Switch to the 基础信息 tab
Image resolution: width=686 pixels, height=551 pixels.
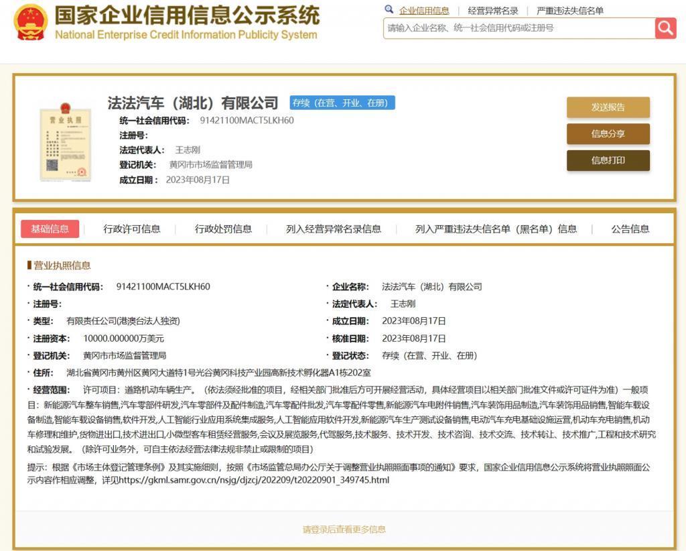tap(50, 229)
